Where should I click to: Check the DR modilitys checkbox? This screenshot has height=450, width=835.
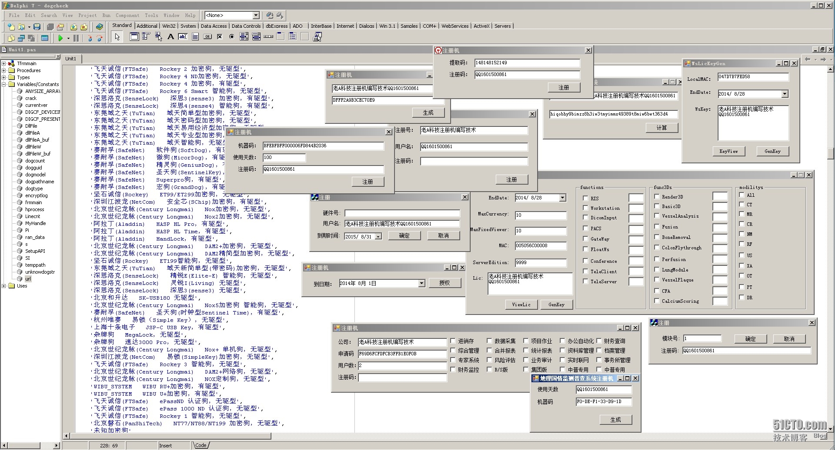coord(741,297)
